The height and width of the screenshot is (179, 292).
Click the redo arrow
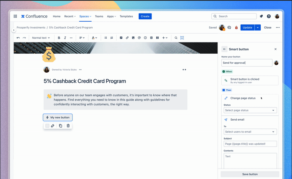click(24, 38)
